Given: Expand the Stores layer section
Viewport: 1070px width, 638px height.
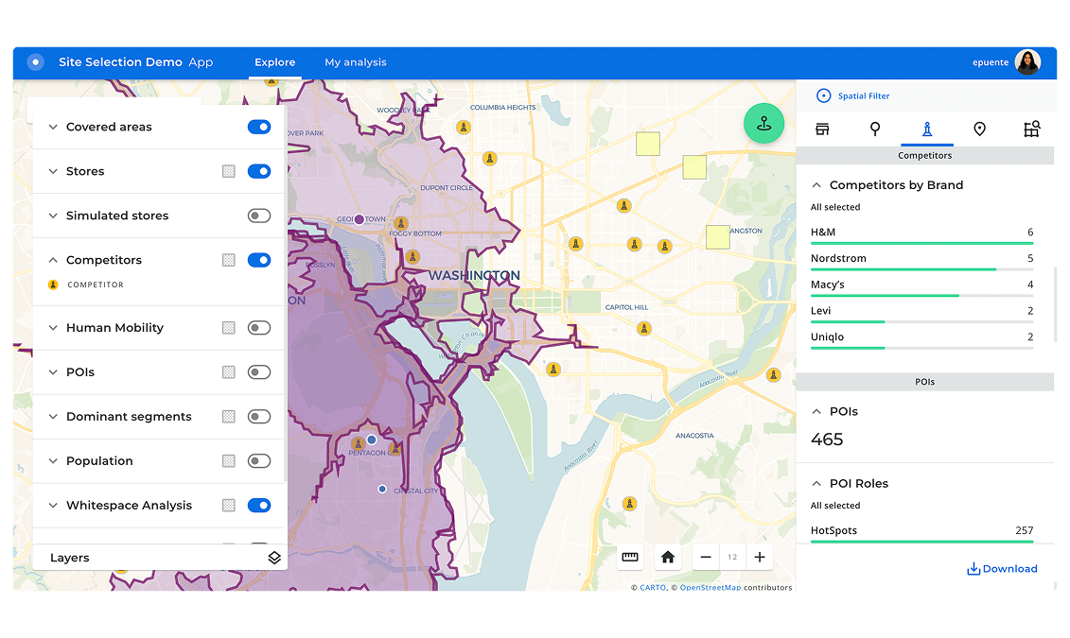Looking at the screenshot, I should [x=54, y=171].
